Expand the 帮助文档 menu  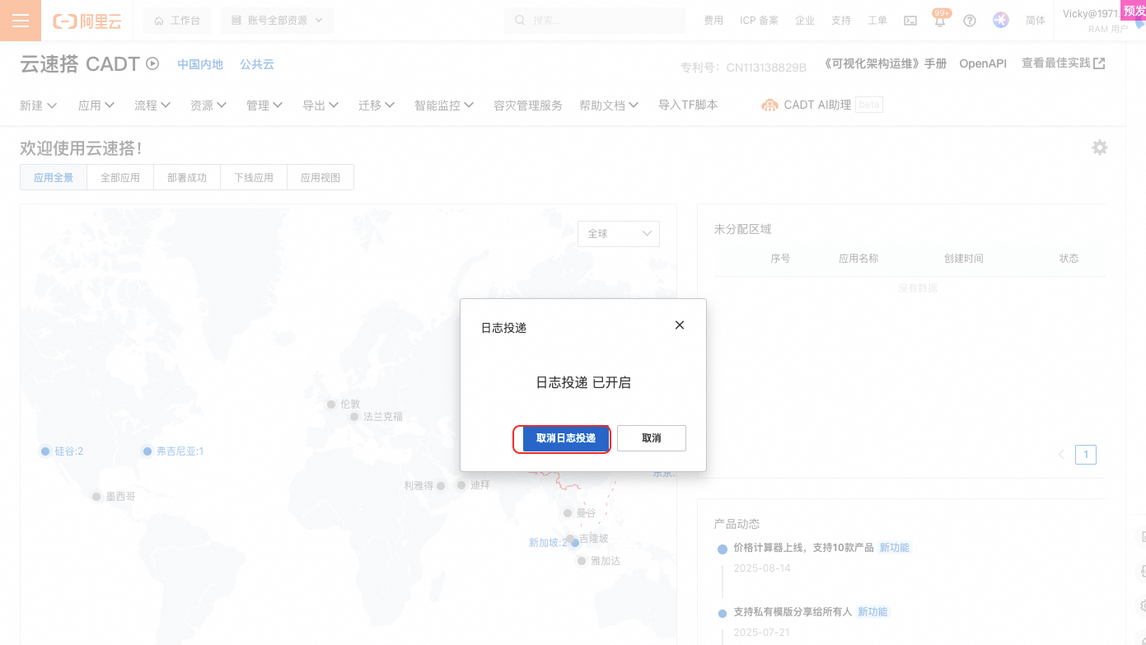tap(609, 105)
